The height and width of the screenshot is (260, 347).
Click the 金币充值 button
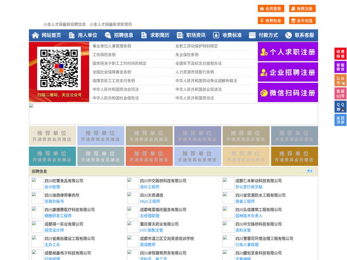click(302, 21)
